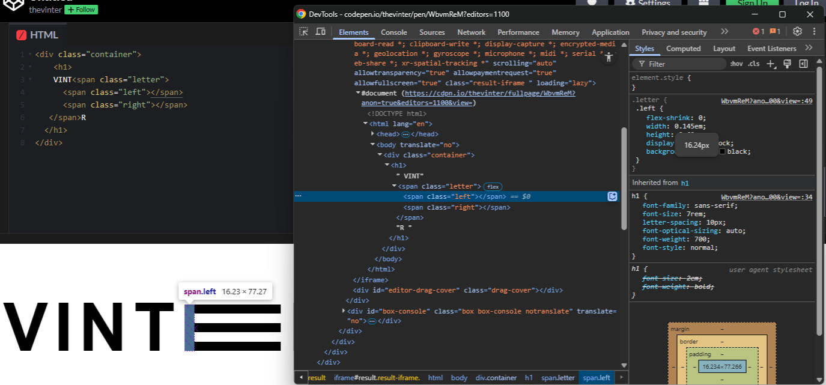This screenshot has height=385, width=826.
Task: Click the Follow button for thevinter
Action: pyautogui.click(x=81, y=10)
